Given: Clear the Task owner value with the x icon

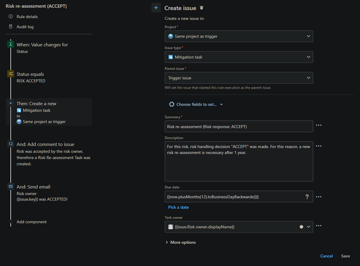Looking at the screenshot, I should coord(302,227).
